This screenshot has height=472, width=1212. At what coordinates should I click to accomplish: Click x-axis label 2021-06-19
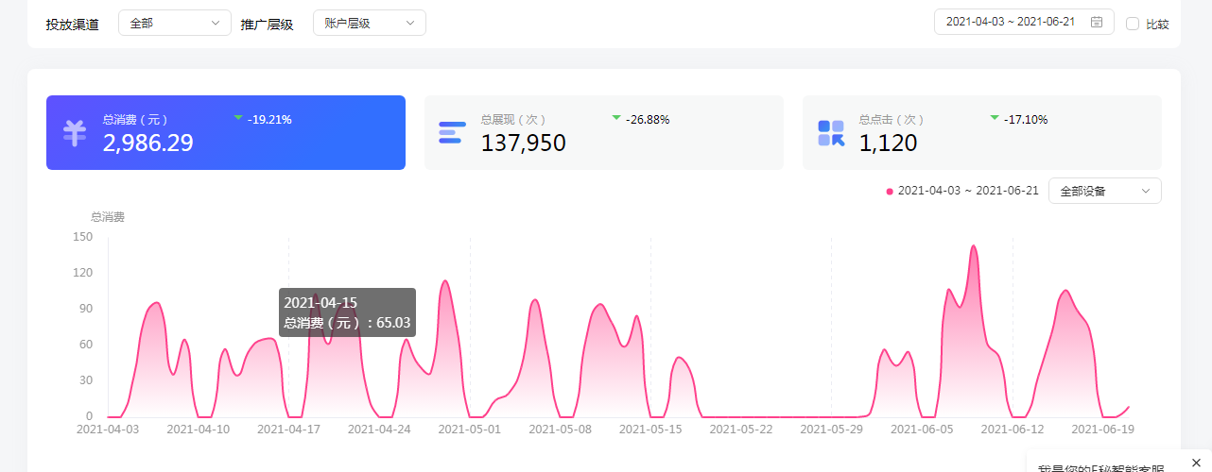point(1101,429)
